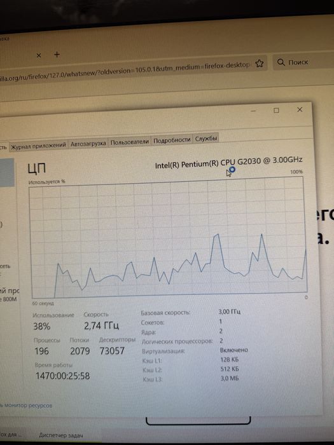Open the монитор ресурсов link
The image size is (334, 445).
tap(26, 406)
